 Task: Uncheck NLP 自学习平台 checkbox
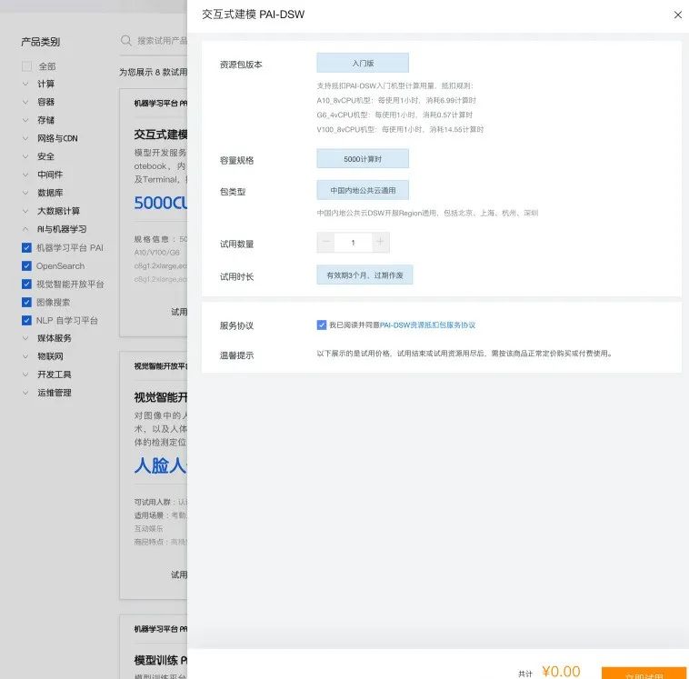26,320
